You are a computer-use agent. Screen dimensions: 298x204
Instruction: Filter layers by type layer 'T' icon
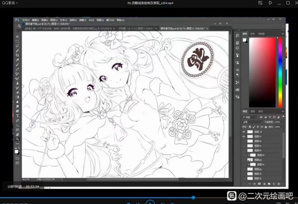(270, 117)
